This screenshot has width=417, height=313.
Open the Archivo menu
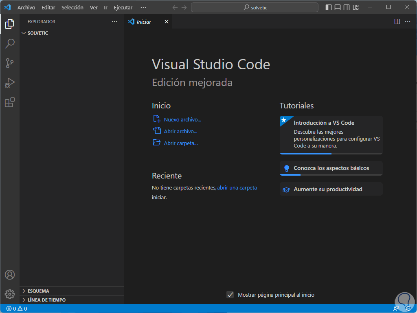[x=26, y=7]
